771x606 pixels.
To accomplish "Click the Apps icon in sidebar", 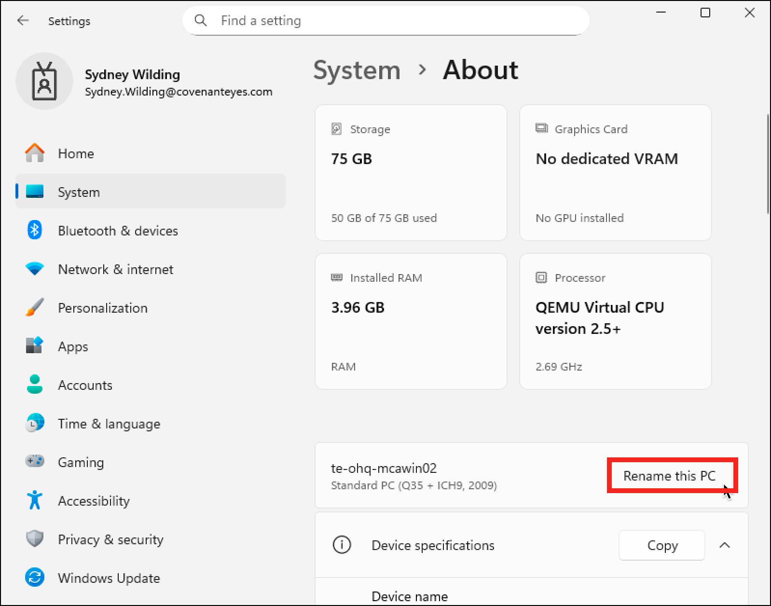I will tap(35, 346).
